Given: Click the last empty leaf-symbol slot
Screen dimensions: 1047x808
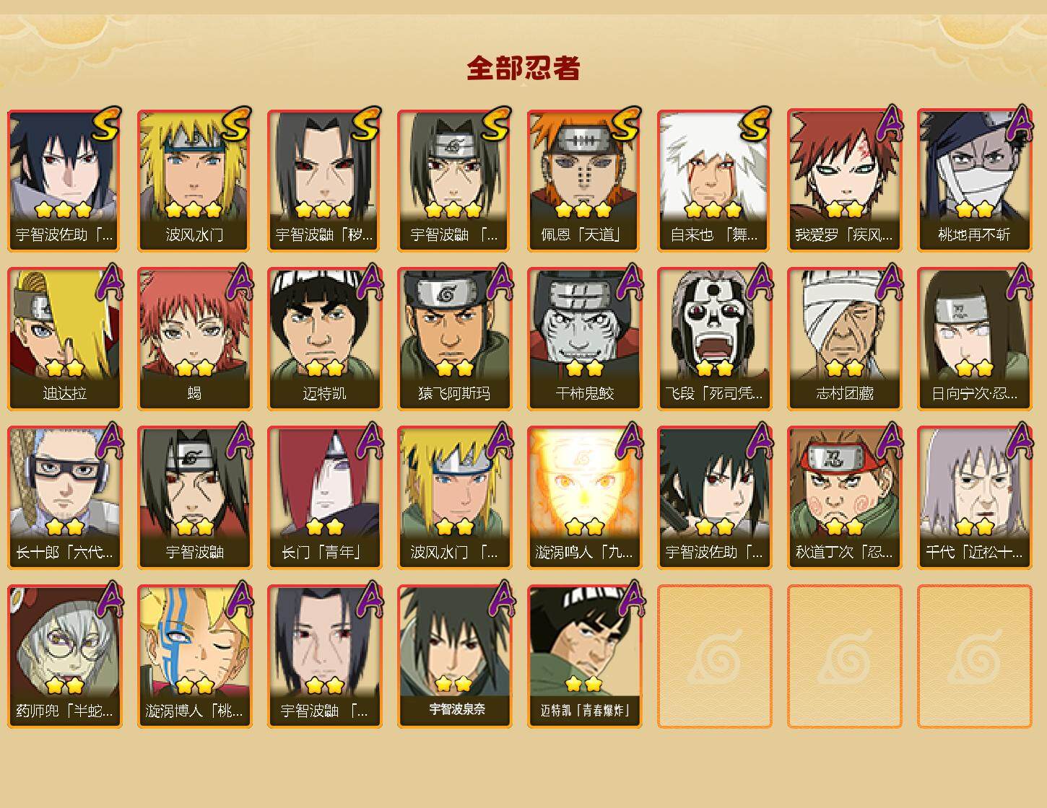Looking at the screenshot, I should [974, 656].
